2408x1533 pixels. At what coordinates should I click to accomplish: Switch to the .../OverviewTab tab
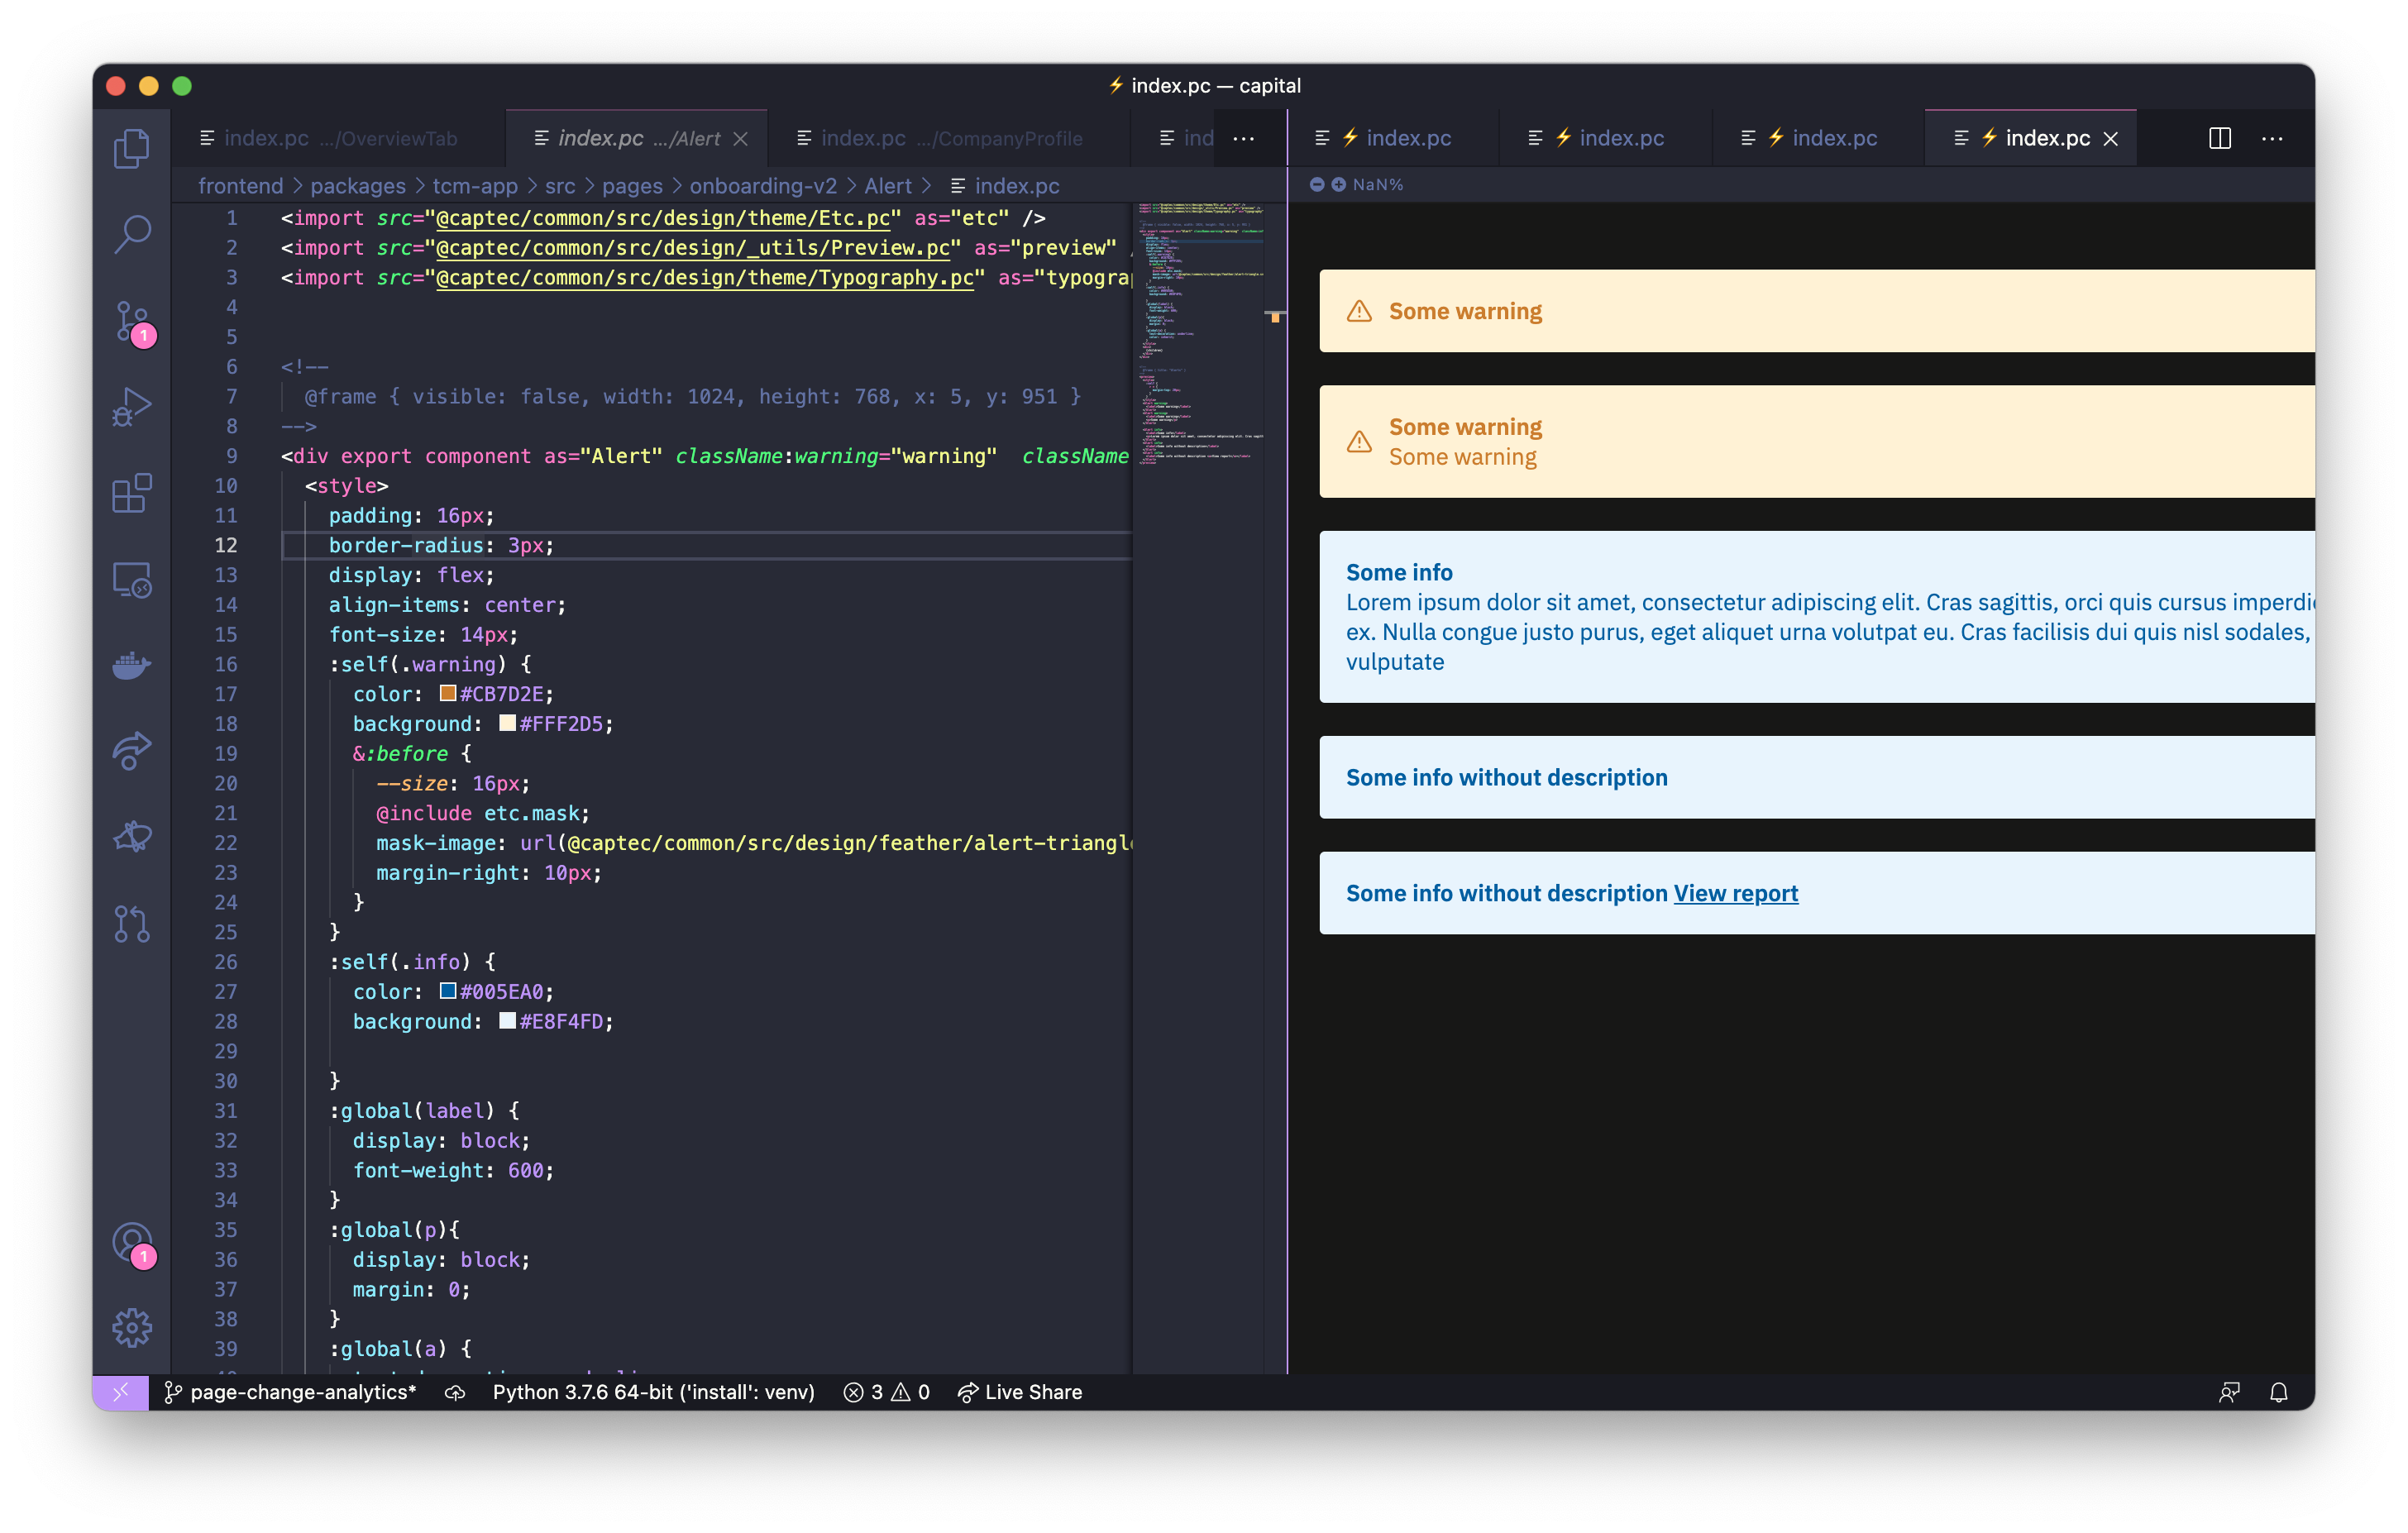(330, 138)
